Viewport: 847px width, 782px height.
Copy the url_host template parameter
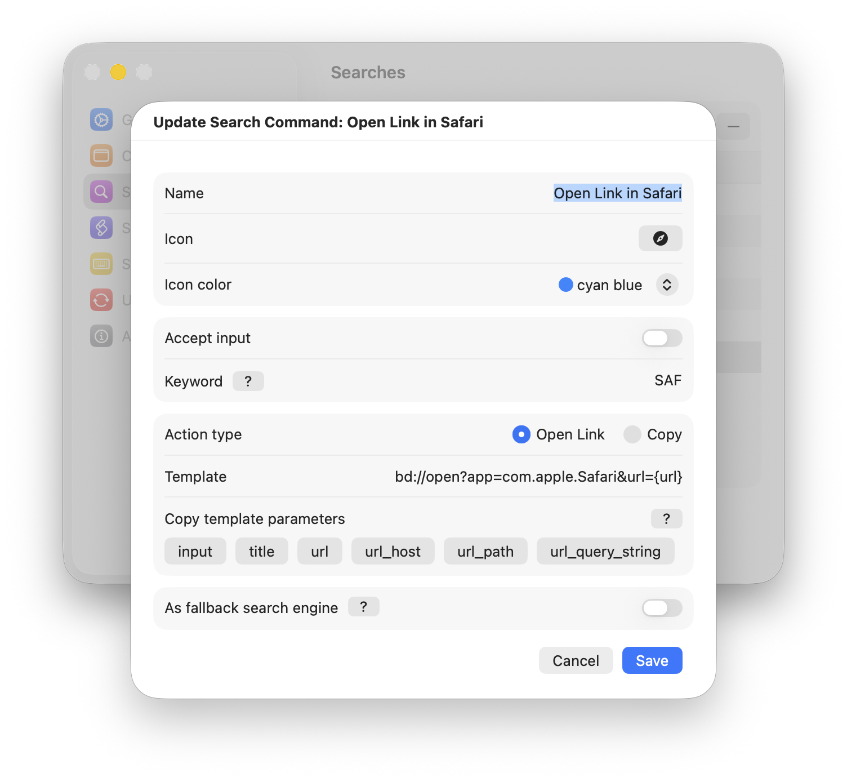tap(393, 551)
